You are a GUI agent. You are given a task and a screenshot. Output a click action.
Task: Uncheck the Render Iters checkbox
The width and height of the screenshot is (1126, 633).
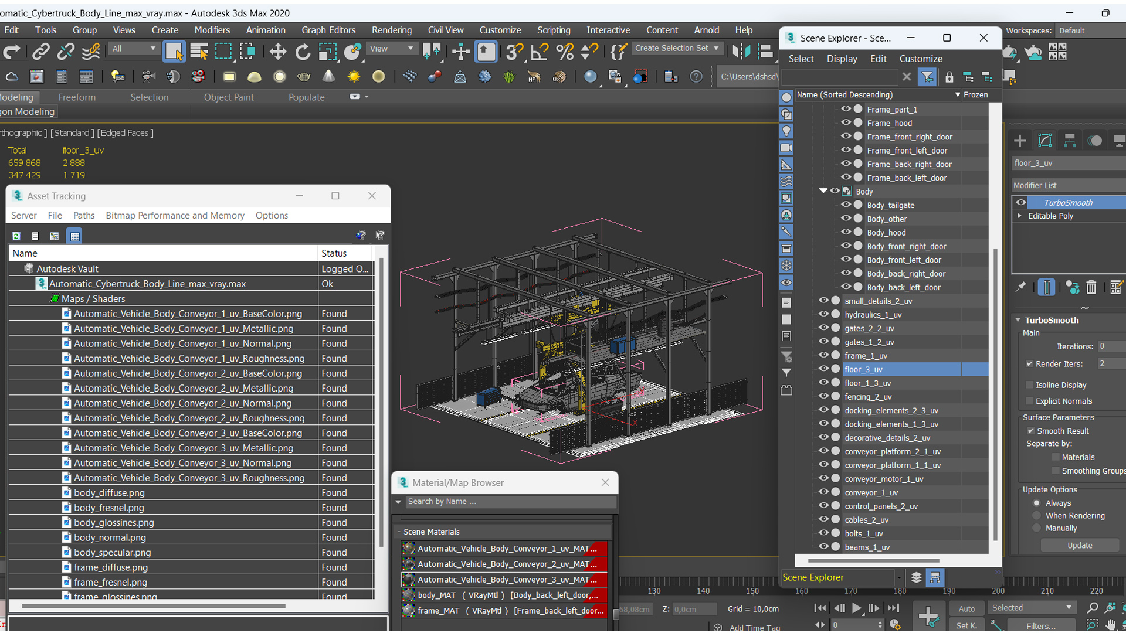click(x=1029, y=363)
